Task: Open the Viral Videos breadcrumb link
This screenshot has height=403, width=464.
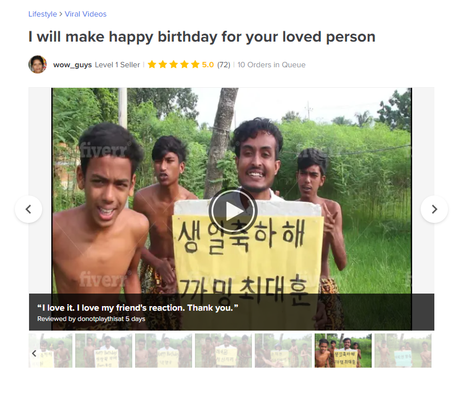Action: pyautogui.click(x=86, y=14)
